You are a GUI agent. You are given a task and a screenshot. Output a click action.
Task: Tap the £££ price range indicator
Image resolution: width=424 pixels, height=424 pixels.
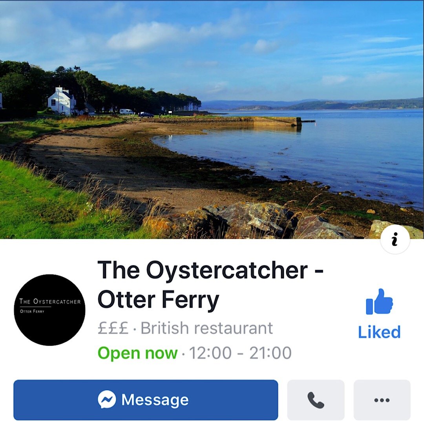pyautogui.click(x=113, y=328)
